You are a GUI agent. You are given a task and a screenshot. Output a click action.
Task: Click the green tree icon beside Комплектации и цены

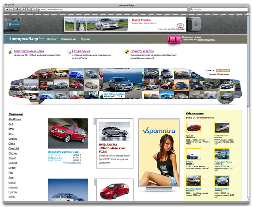10,52
